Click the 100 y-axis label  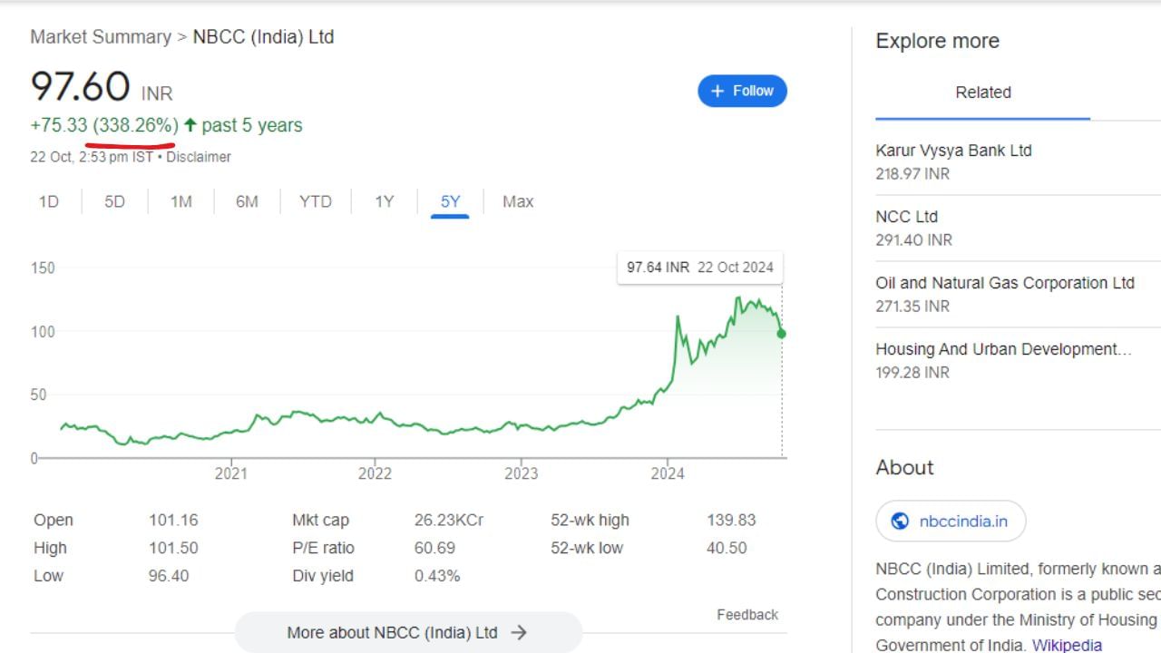(x=43, y=331)
